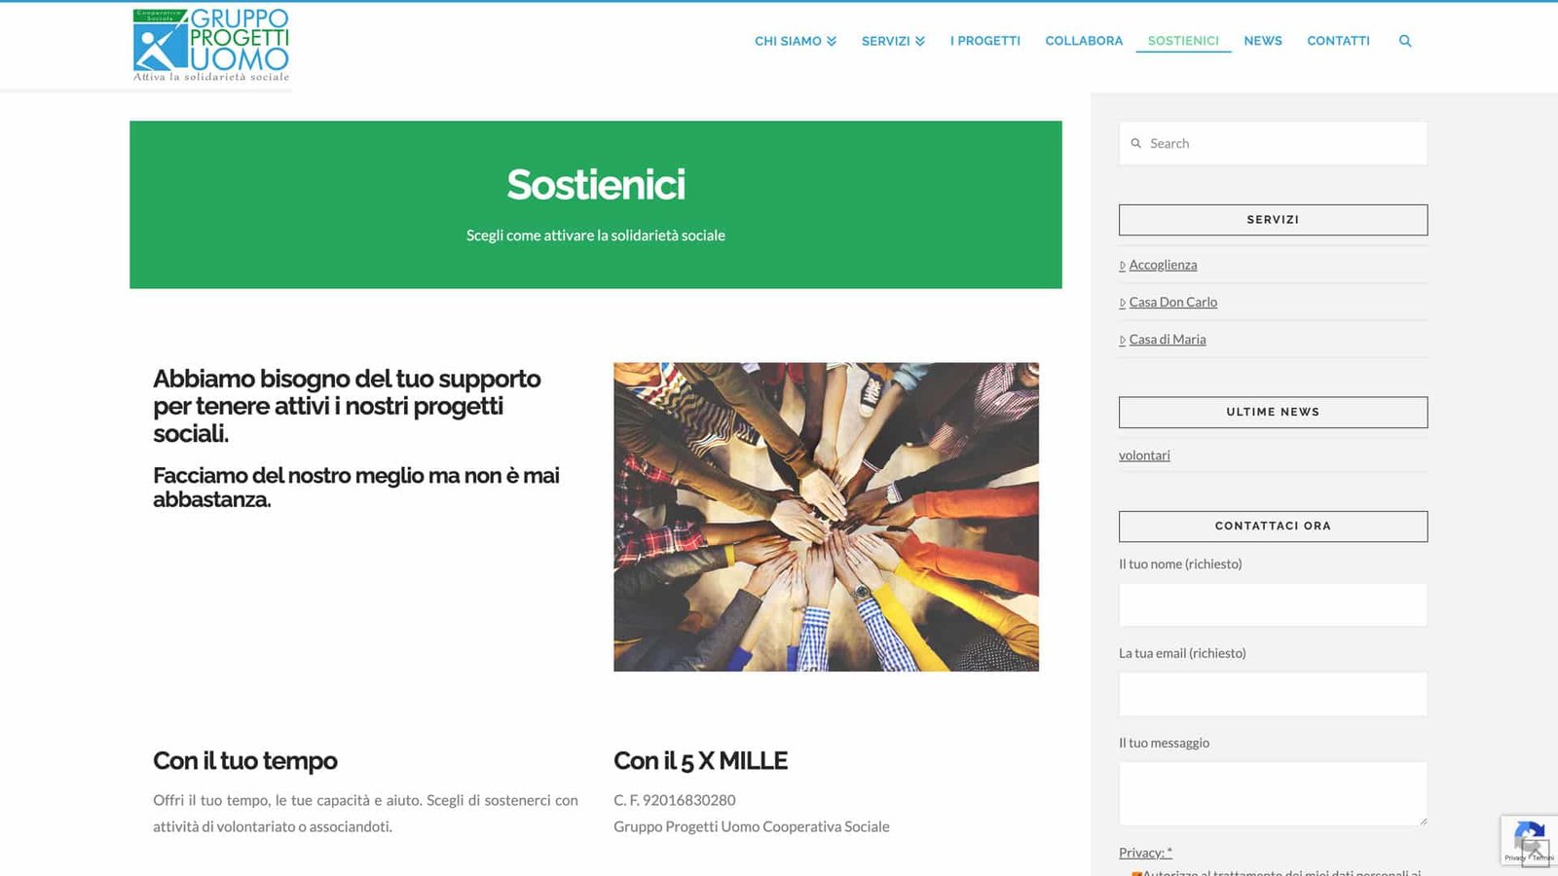This screenshot has width=1558, height=876.
Task: Tick the privacy authorization checkbox
Action: (x=1135, y=873)
